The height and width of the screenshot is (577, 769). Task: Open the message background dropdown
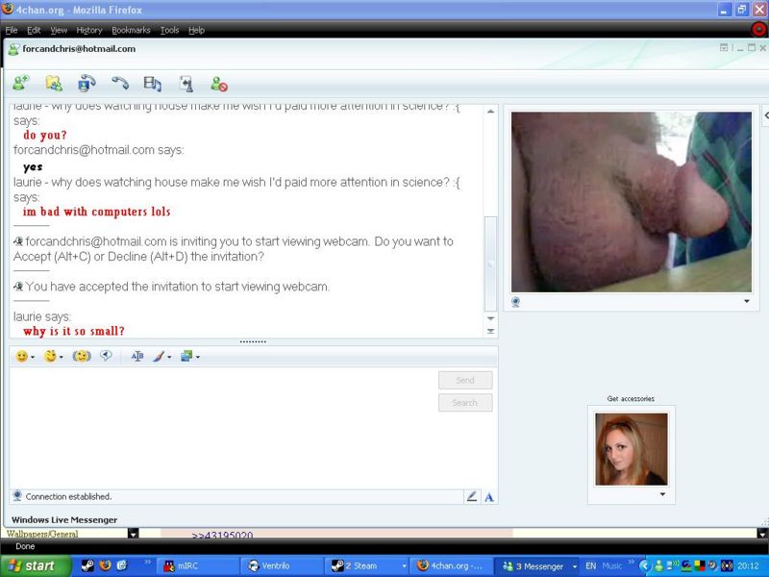click(197, 357)
